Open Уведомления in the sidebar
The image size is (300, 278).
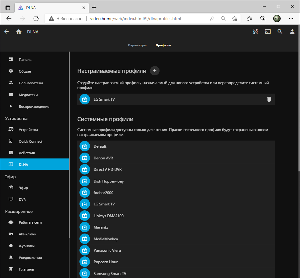pos(34,258)
